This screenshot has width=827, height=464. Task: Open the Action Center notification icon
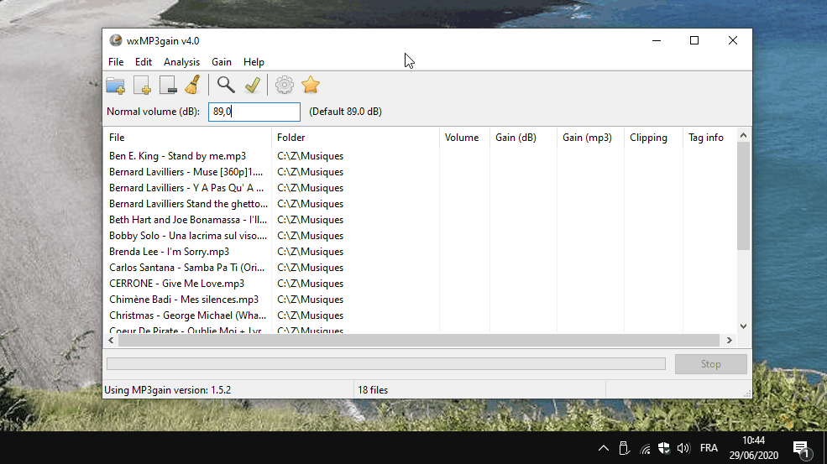click(801, 449)
